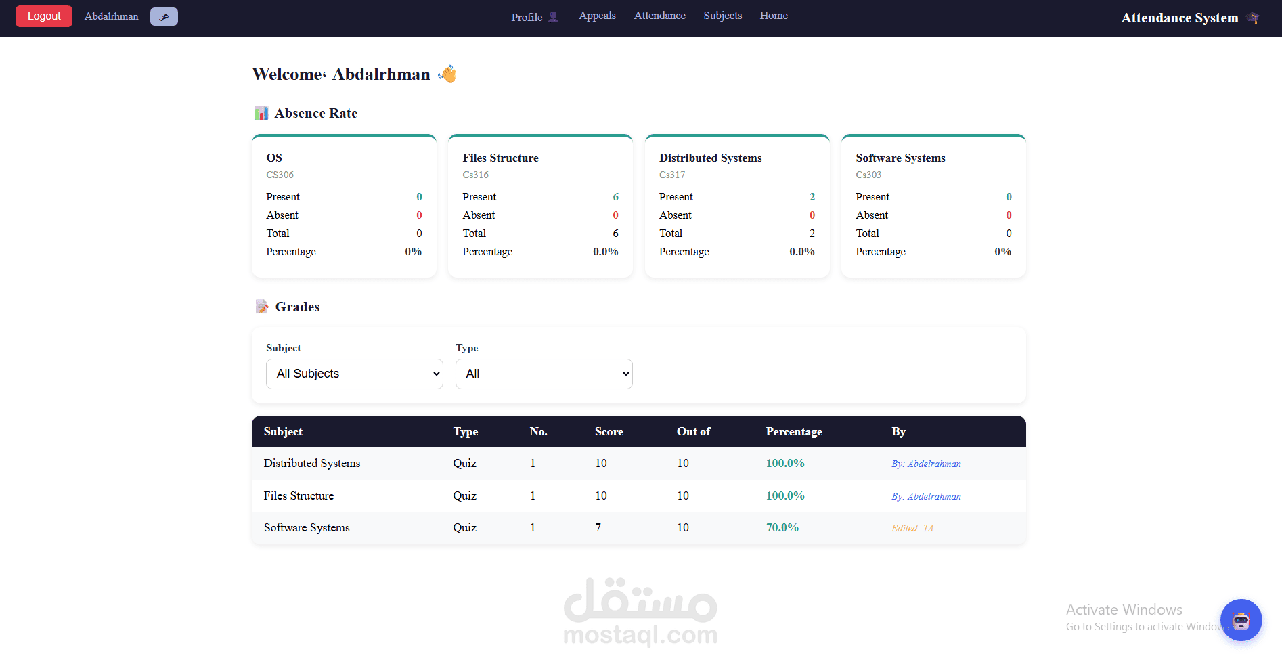1282x662 pixels.
Task: Click the waving hand emoji by Welcome
Action: point(447,74)
